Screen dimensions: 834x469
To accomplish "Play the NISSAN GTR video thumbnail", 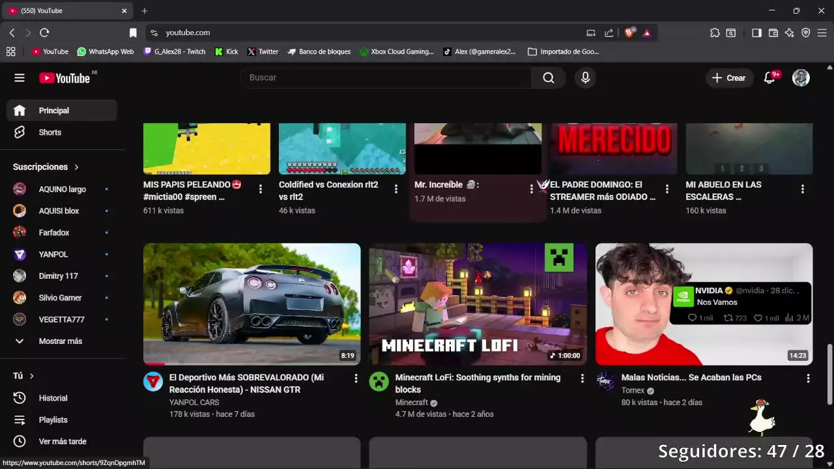I will pos(252,304).
